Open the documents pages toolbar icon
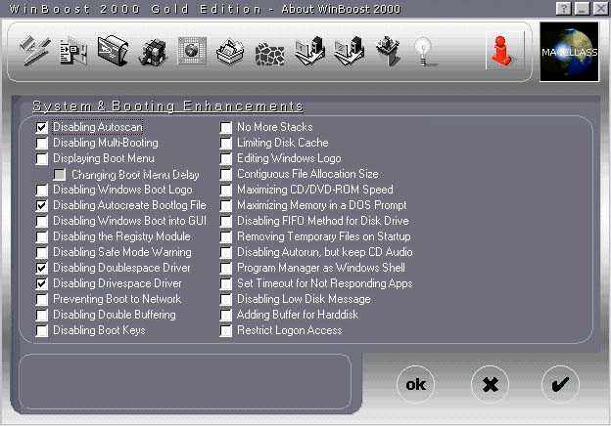 73,51
